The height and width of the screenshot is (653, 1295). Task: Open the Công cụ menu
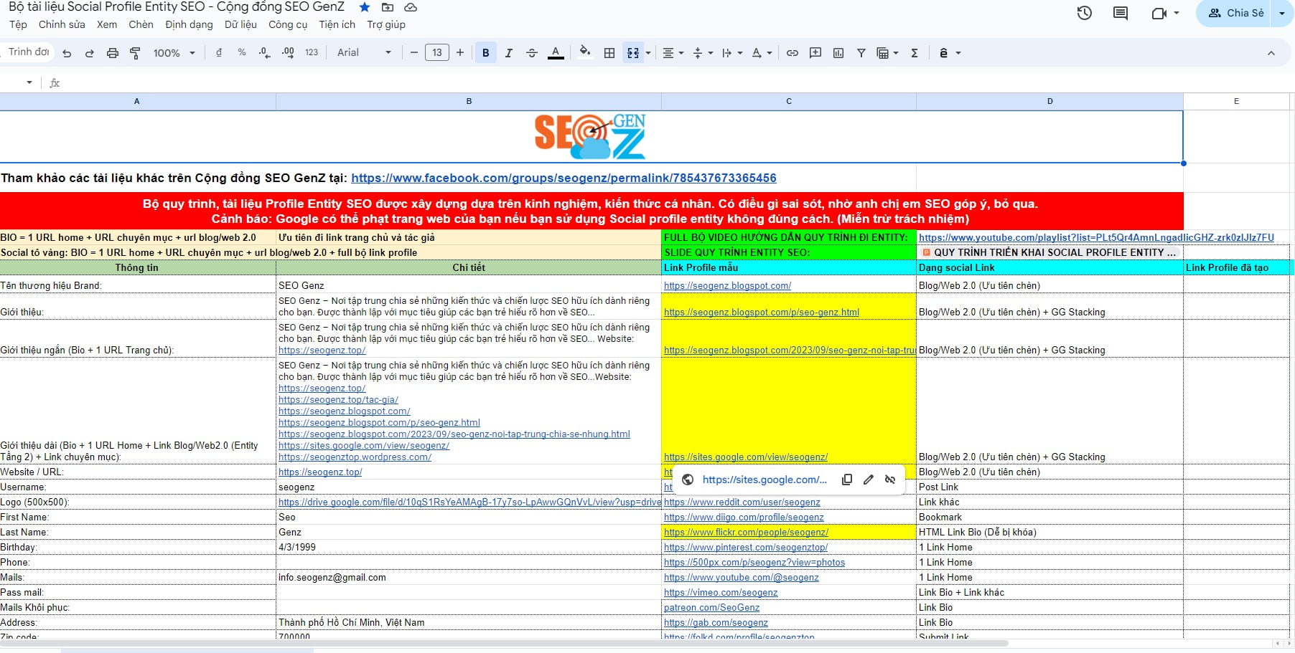tap(288, 24)
